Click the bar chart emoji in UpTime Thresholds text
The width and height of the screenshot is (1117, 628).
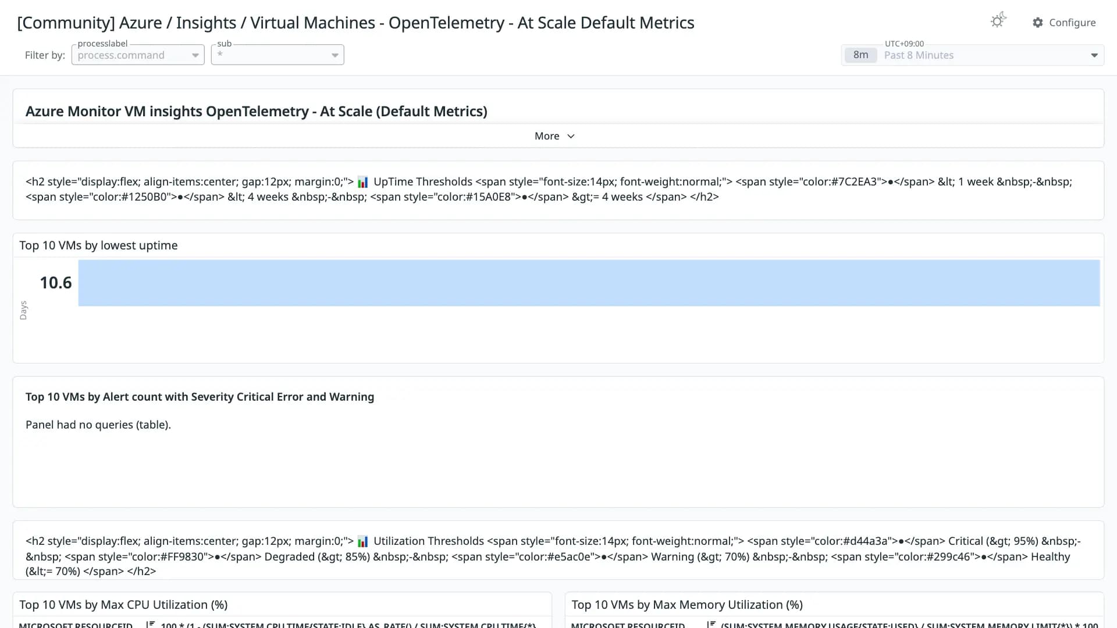coord(362,182)
